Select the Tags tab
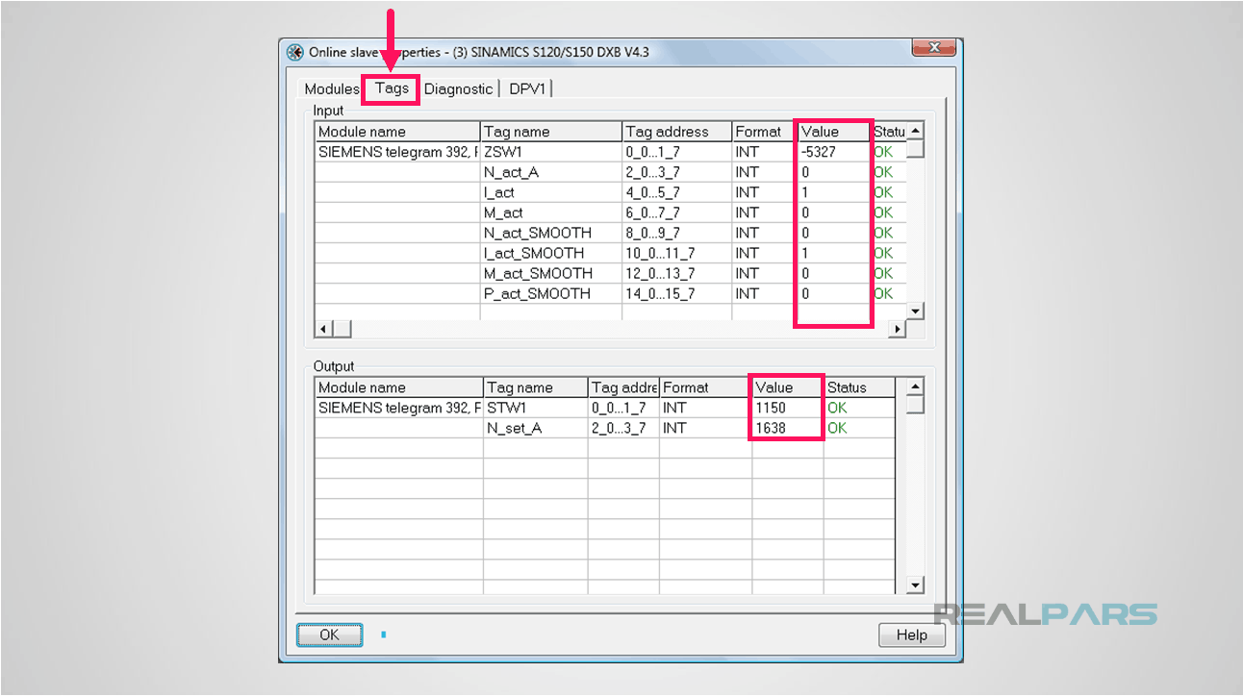Screen dimensions: 1243x697 pos(392,88)
